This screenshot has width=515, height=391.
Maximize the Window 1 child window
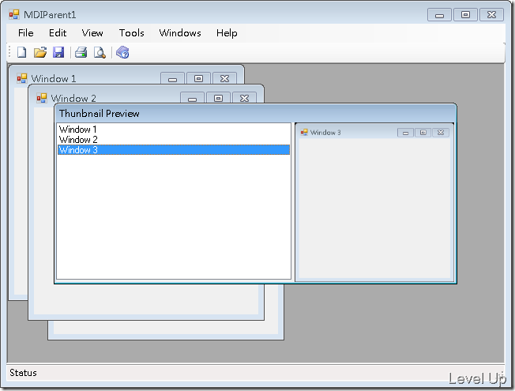click(x=198, y=79)
